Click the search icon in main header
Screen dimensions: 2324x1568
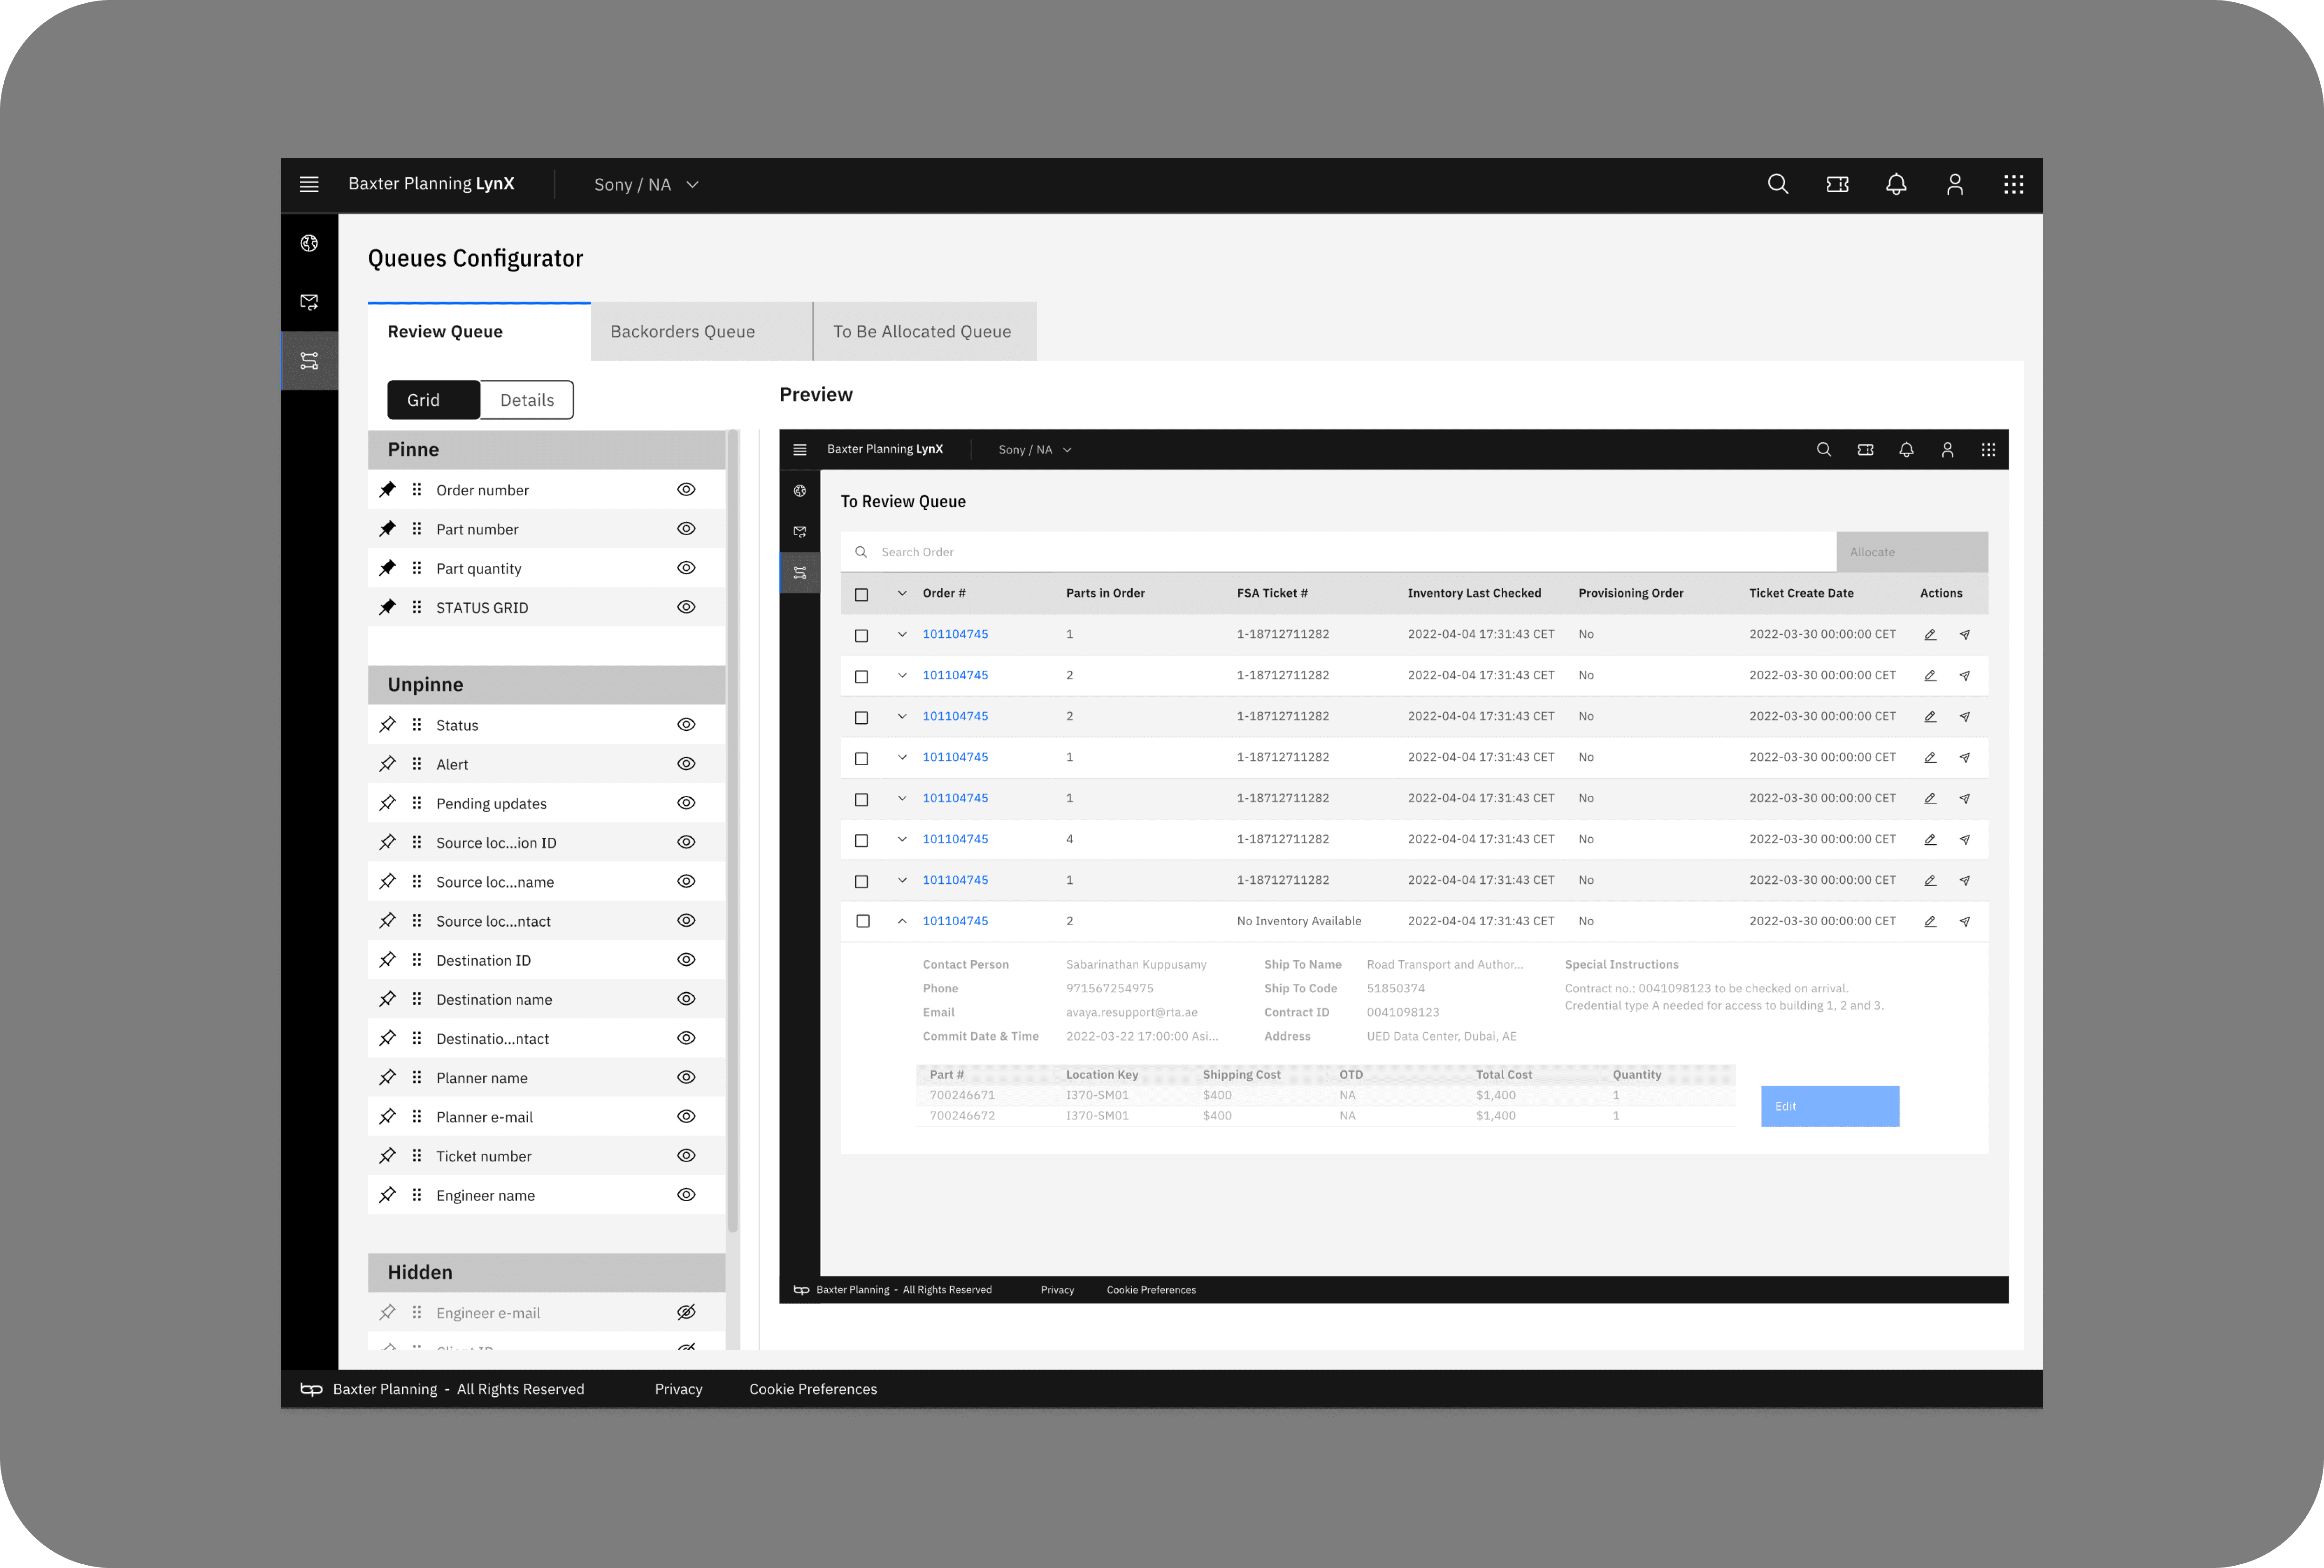(1777, 184)
